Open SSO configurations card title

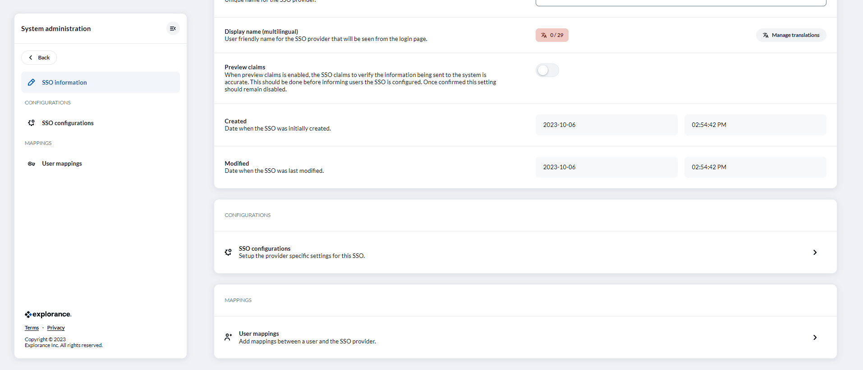click(x=264, y=248)
